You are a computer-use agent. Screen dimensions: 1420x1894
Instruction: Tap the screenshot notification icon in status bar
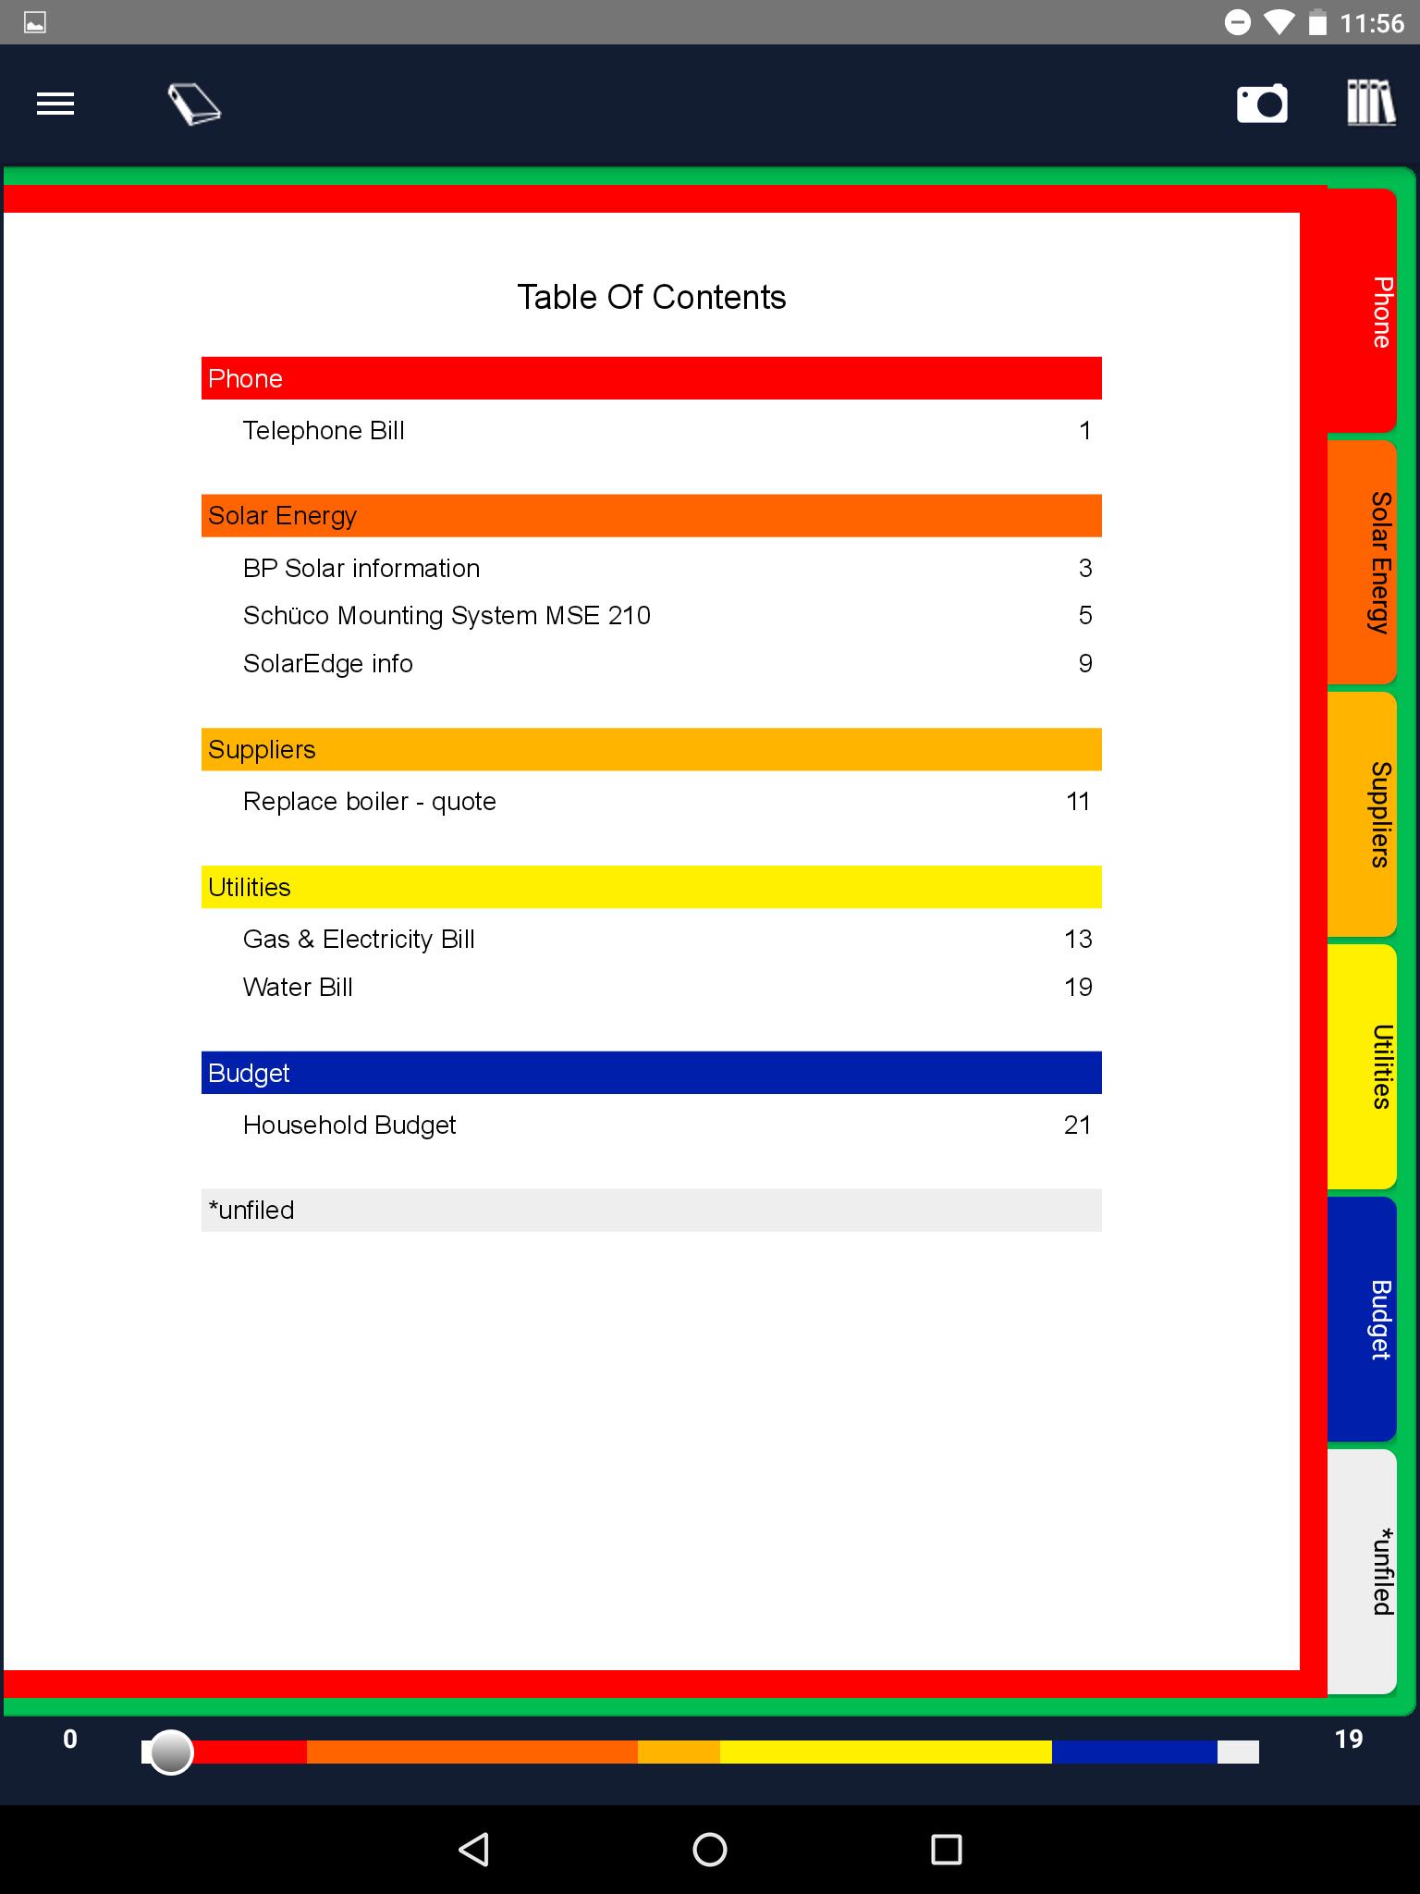[x=35, y=22]
